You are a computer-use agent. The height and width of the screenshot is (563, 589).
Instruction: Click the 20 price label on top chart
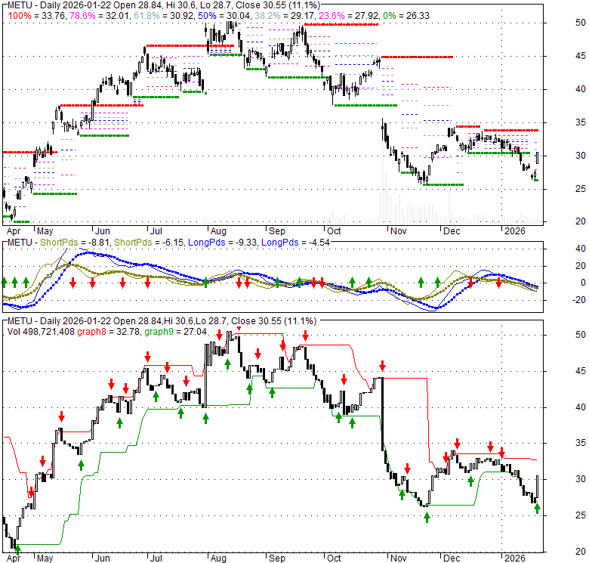pos(581,221)
